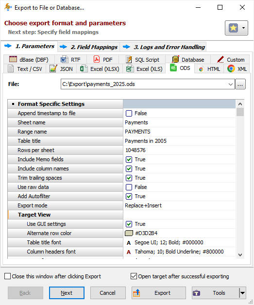254x305 pixels.
Task: Toggle Trim trailing spaces checkbox
Action: (129, 178)
